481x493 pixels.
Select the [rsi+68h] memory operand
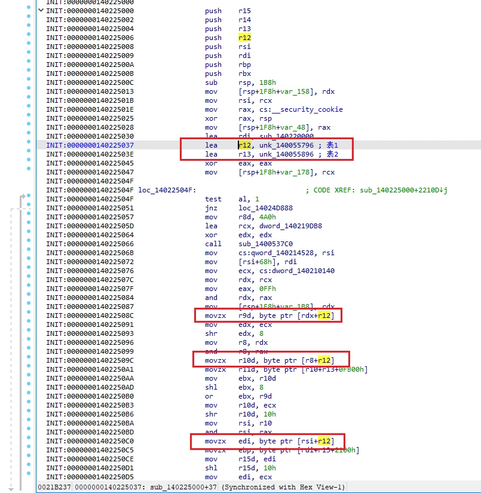point(259,262)
